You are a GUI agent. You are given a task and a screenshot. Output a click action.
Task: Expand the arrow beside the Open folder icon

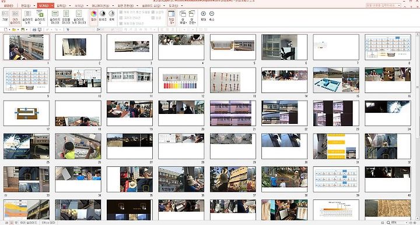pyautogui.click(x=18, y=30)
